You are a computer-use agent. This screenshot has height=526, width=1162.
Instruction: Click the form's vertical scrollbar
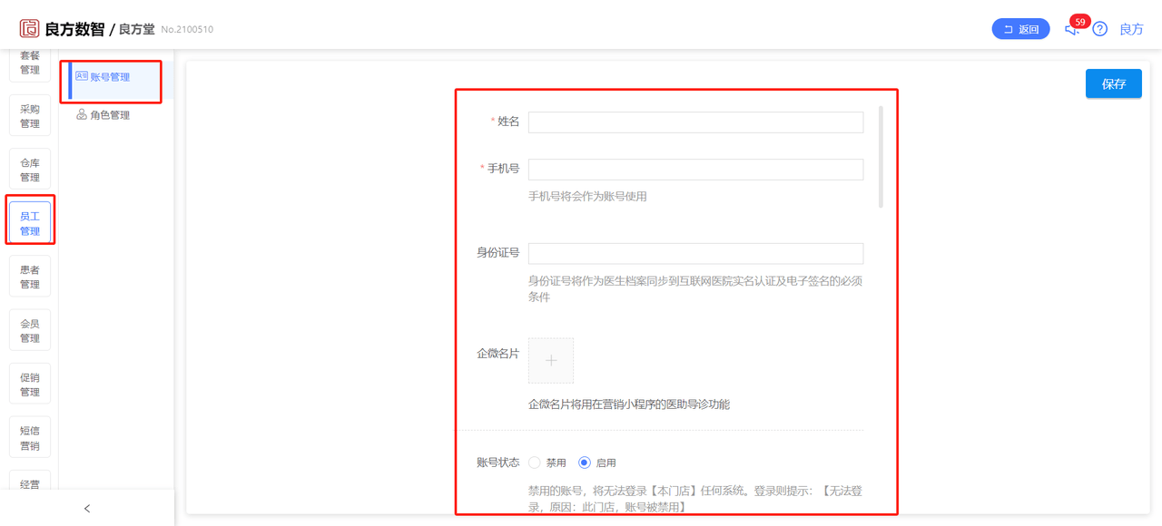[x=881, y=158]
